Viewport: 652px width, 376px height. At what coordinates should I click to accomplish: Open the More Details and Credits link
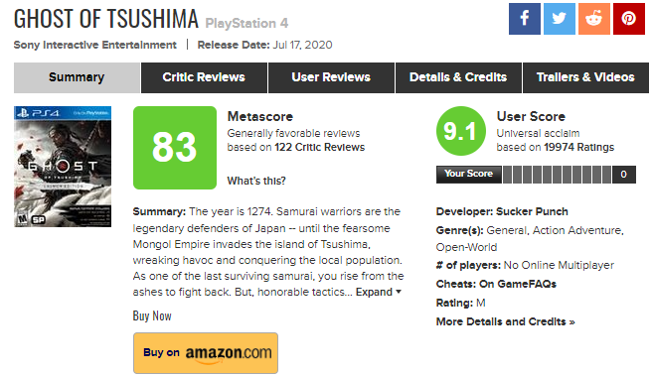point(505,322)
